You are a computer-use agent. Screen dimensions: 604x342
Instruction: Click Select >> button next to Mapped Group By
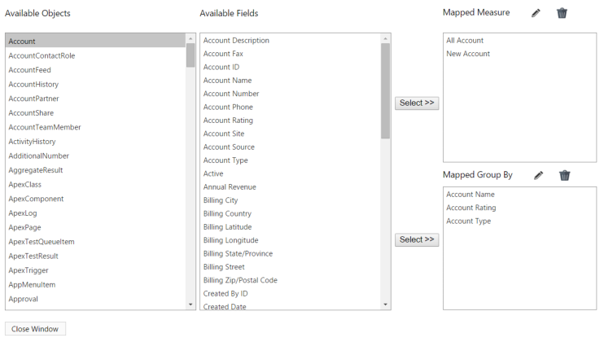point(417,239)
